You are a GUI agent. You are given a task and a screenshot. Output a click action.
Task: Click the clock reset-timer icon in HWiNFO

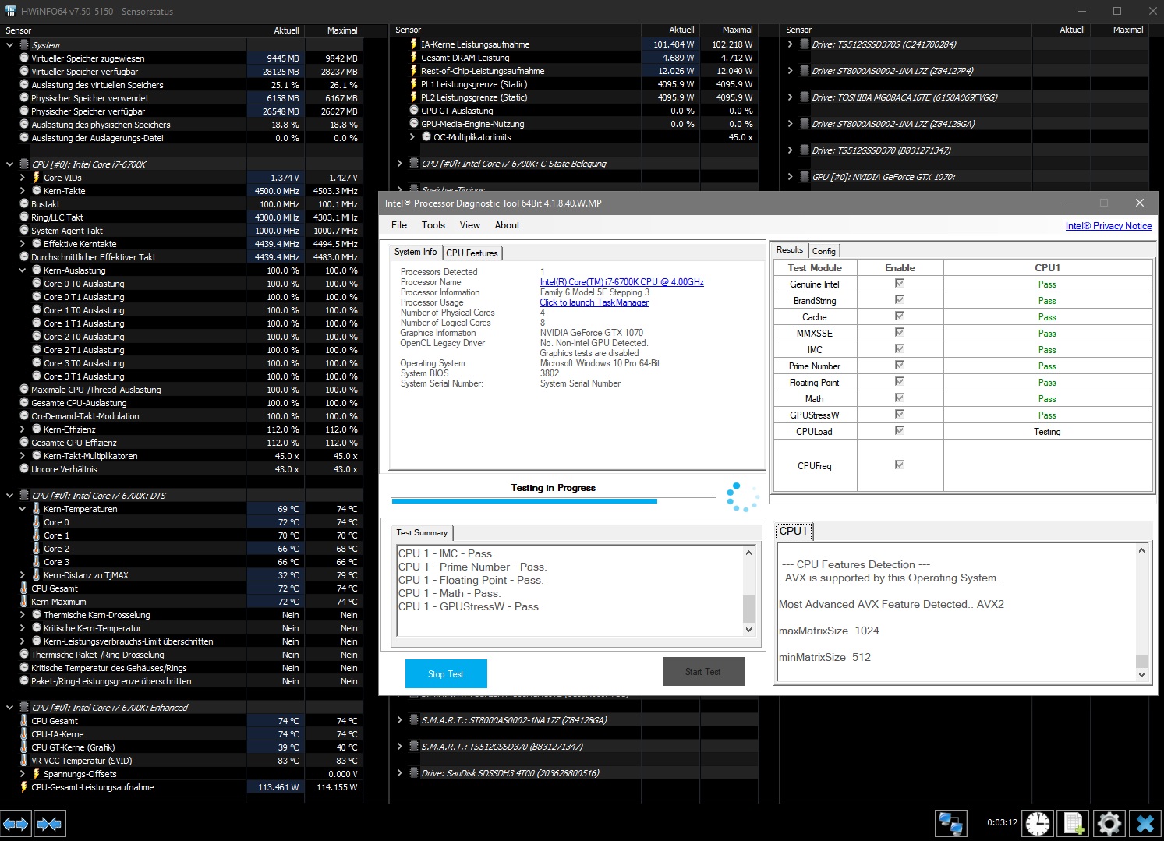pos(1037,823)
